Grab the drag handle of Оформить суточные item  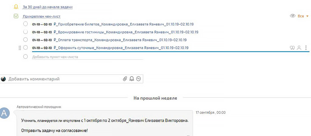tap(20, 48)
